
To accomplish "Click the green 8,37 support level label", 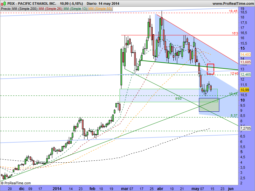I will (x=234, y=116).
